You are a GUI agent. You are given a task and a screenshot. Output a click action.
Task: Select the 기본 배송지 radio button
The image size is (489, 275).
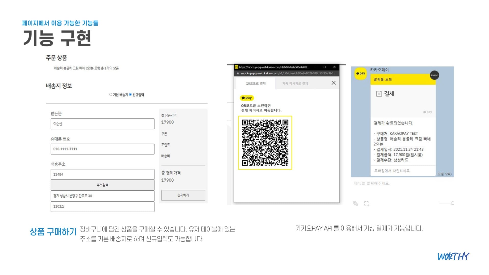[x=111, y=94]
